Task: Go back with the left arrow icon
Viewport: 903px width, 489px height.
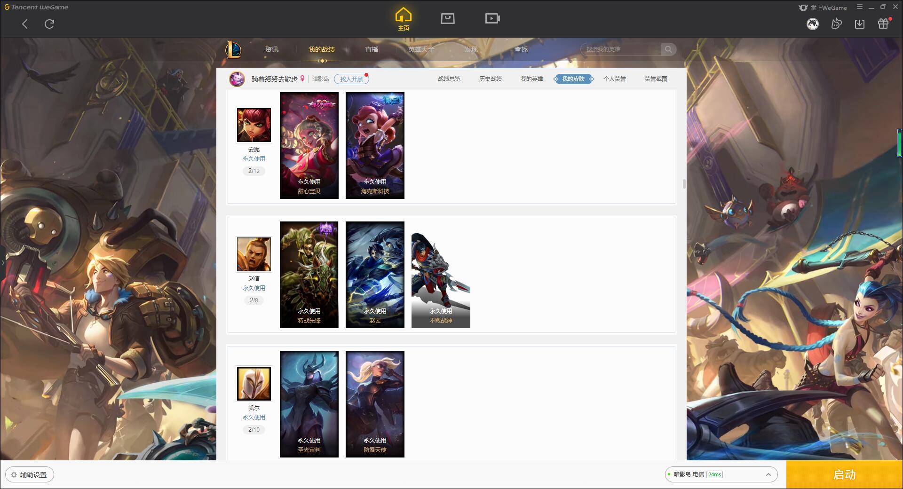Action: pyautogui.click(x=25, y=24)
